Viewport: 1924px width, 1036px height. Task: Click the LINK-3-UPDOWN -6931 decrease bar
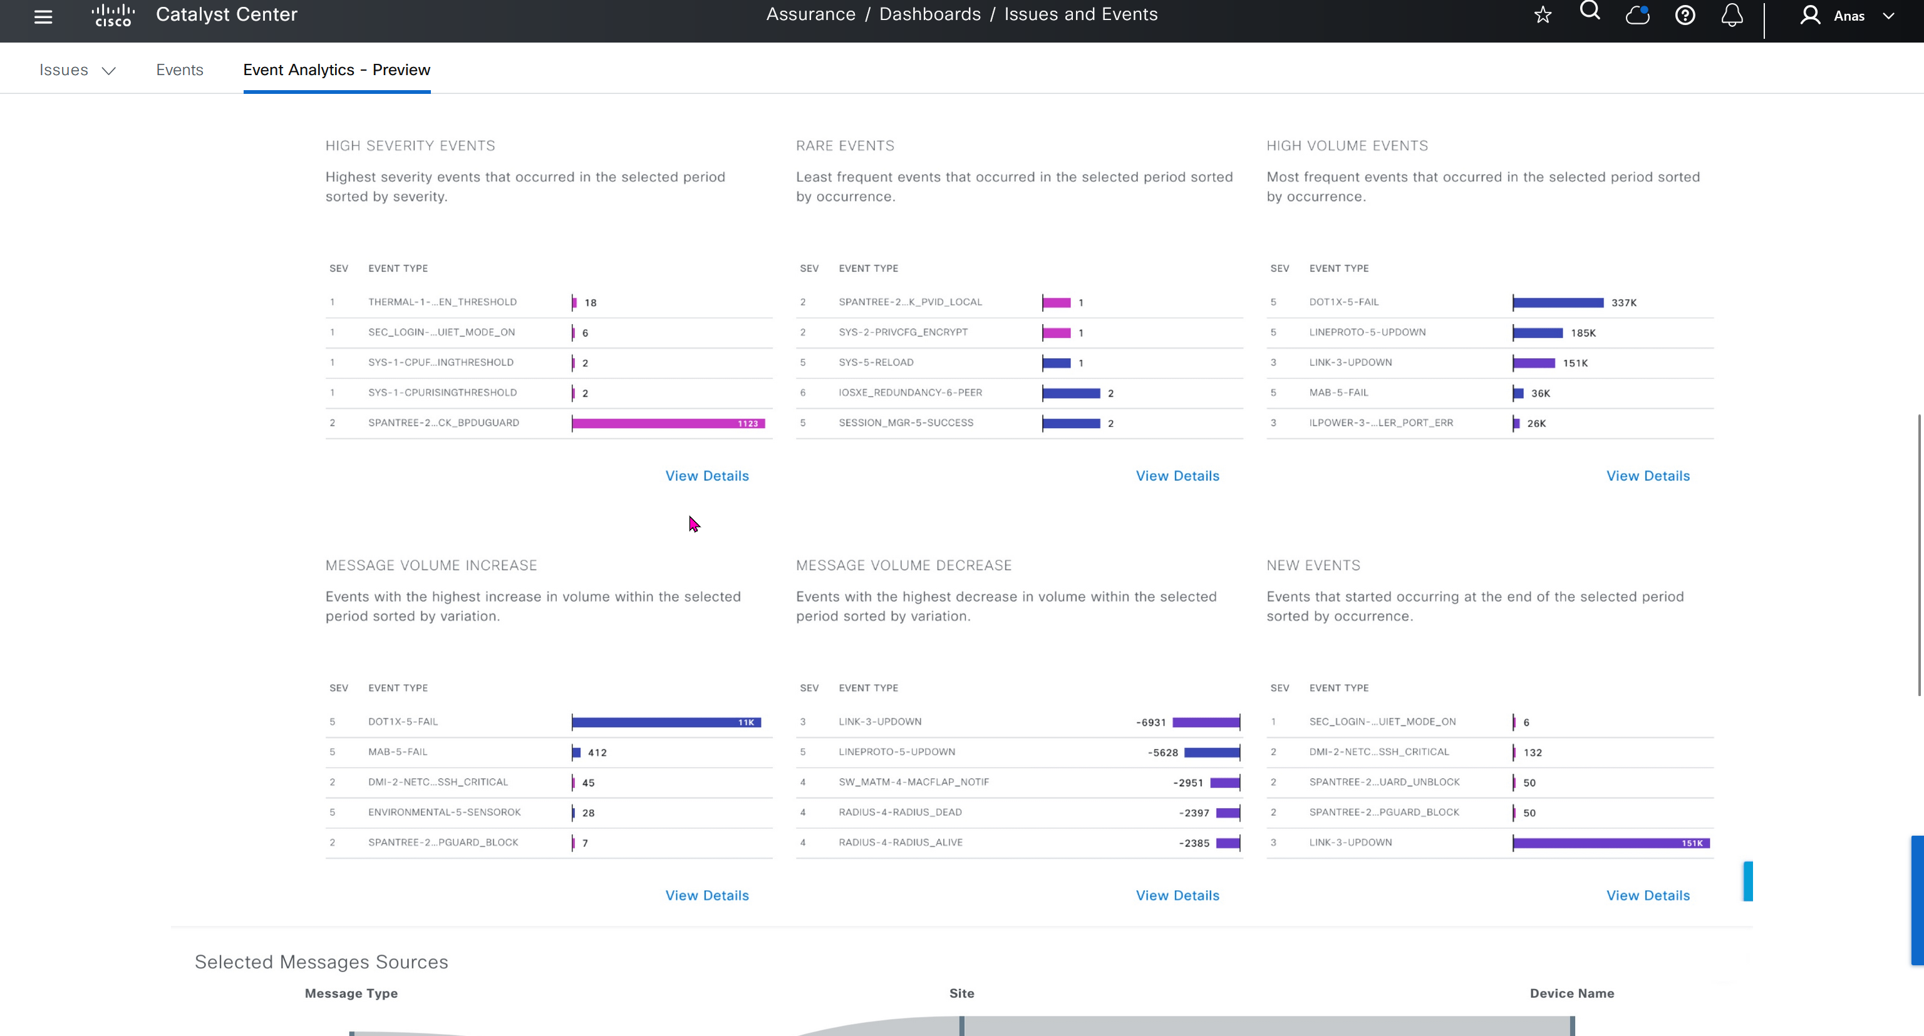tap(1206, 722)
